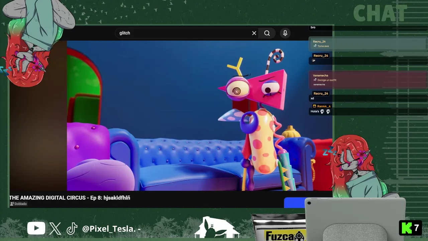Activate the voice search microphone
The image size is (428, 241).
click(x=285, y=33)
